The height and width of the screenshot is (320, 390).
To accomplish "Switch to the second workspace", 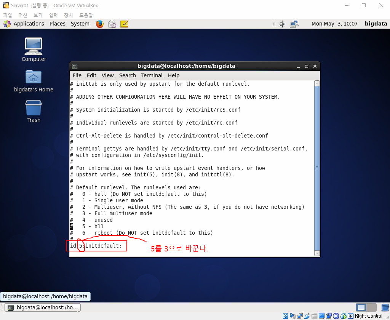I will [x=371, y=307].
